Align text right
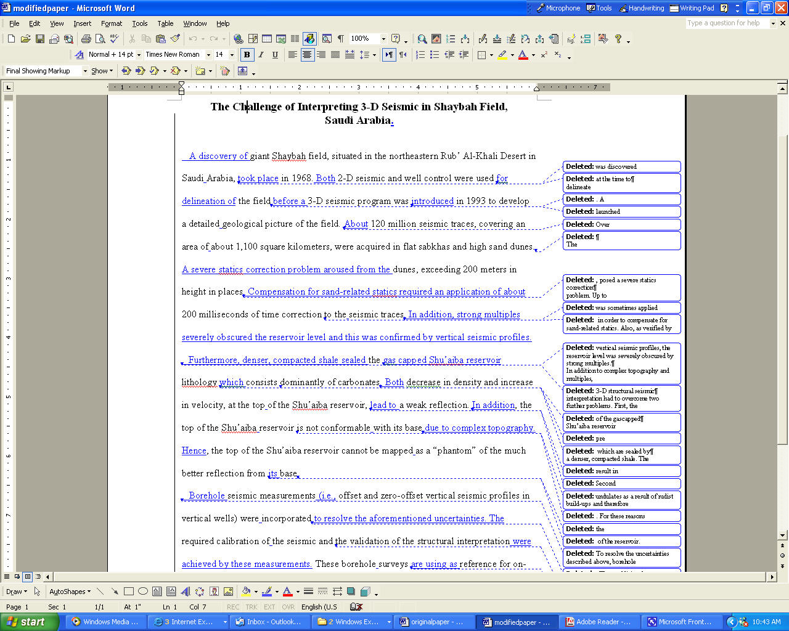The image size is (789, 631). (321, 55)
